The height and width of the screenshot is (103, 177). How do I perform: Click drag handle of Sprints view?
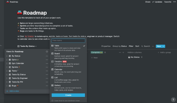coord(7,67)
